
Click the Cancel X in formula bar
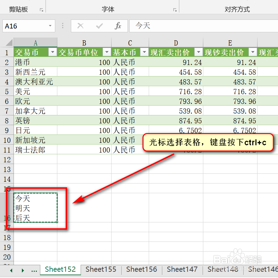pyautogui.click(x=81, y=26)
